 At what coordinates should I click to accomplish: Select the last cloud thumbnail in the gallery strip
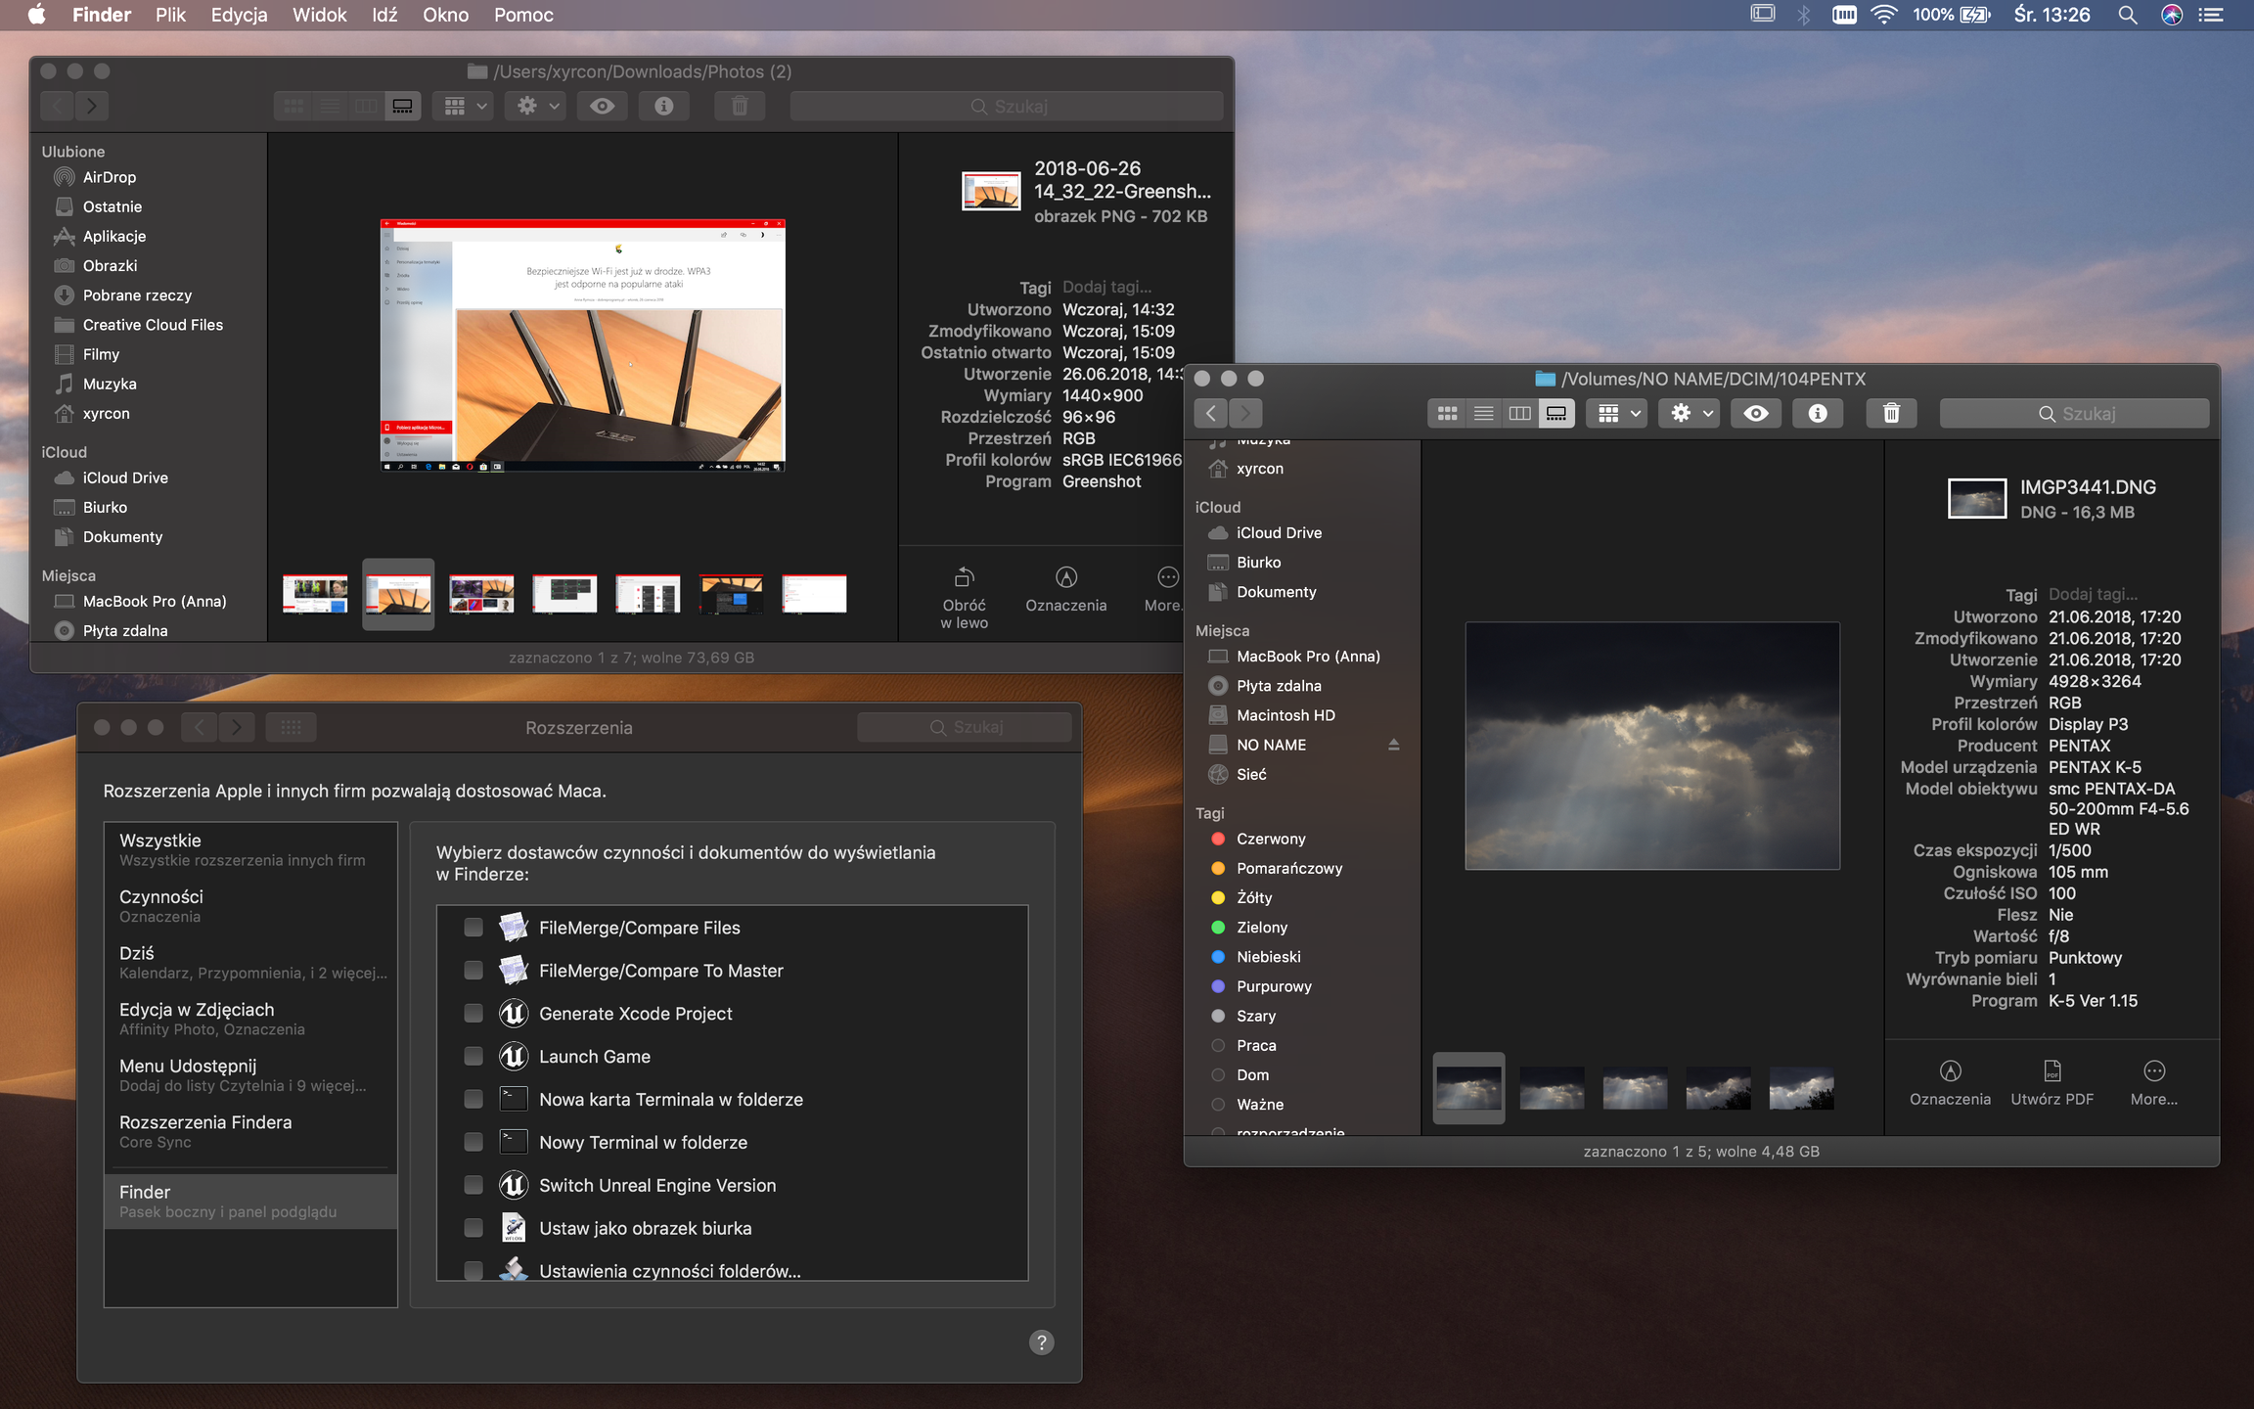(x=1801, y=1089)
